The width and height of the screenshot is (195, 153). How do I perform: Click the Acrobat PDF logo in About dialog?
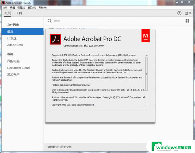55,39
